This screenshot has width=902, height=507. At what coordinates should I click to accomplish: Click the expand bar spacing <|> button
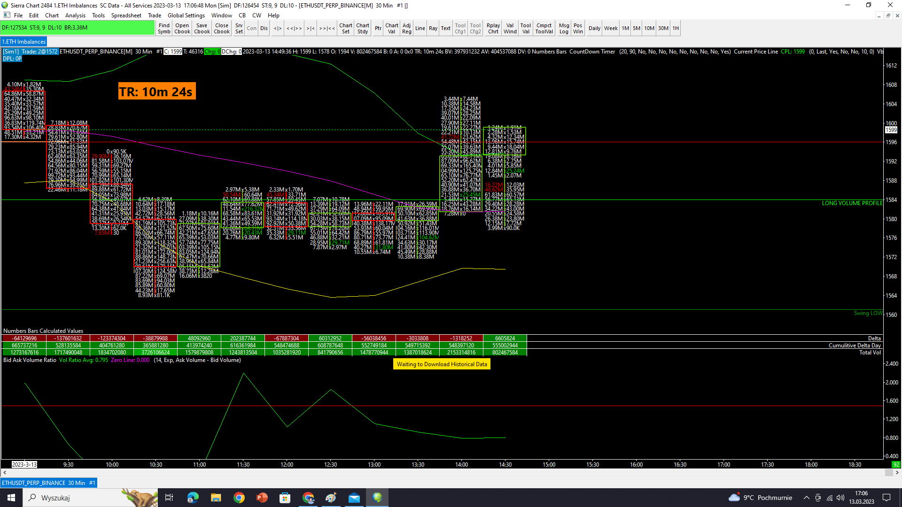pyautogui.click(x=278, y=28)
